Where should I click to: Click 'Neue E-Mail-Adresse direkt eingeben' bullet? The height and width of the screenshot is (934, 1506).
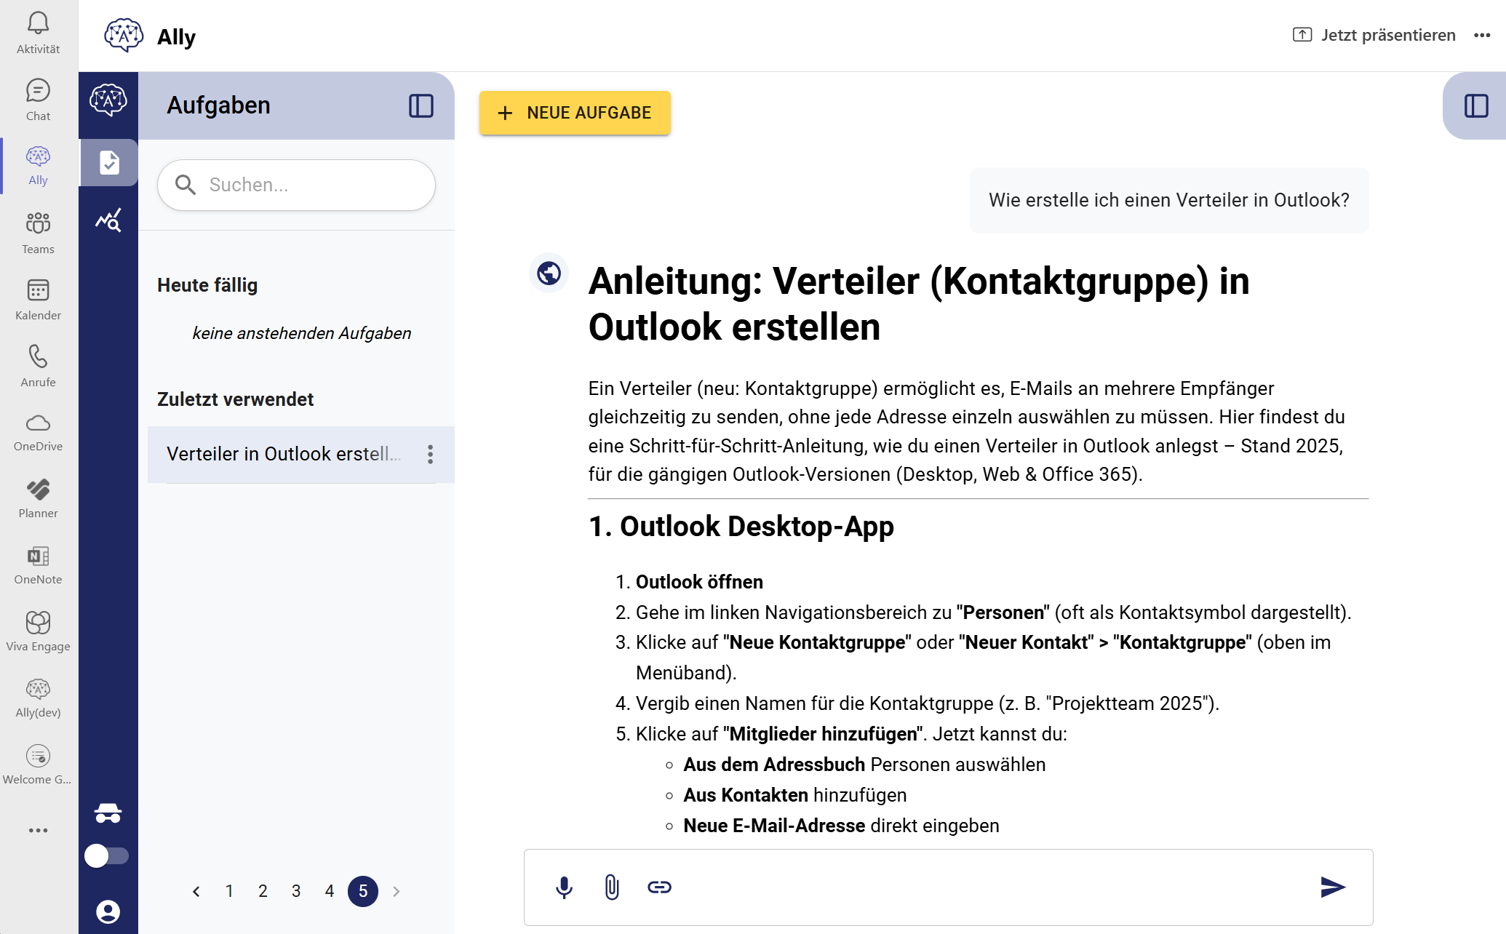tap(841, 826)
